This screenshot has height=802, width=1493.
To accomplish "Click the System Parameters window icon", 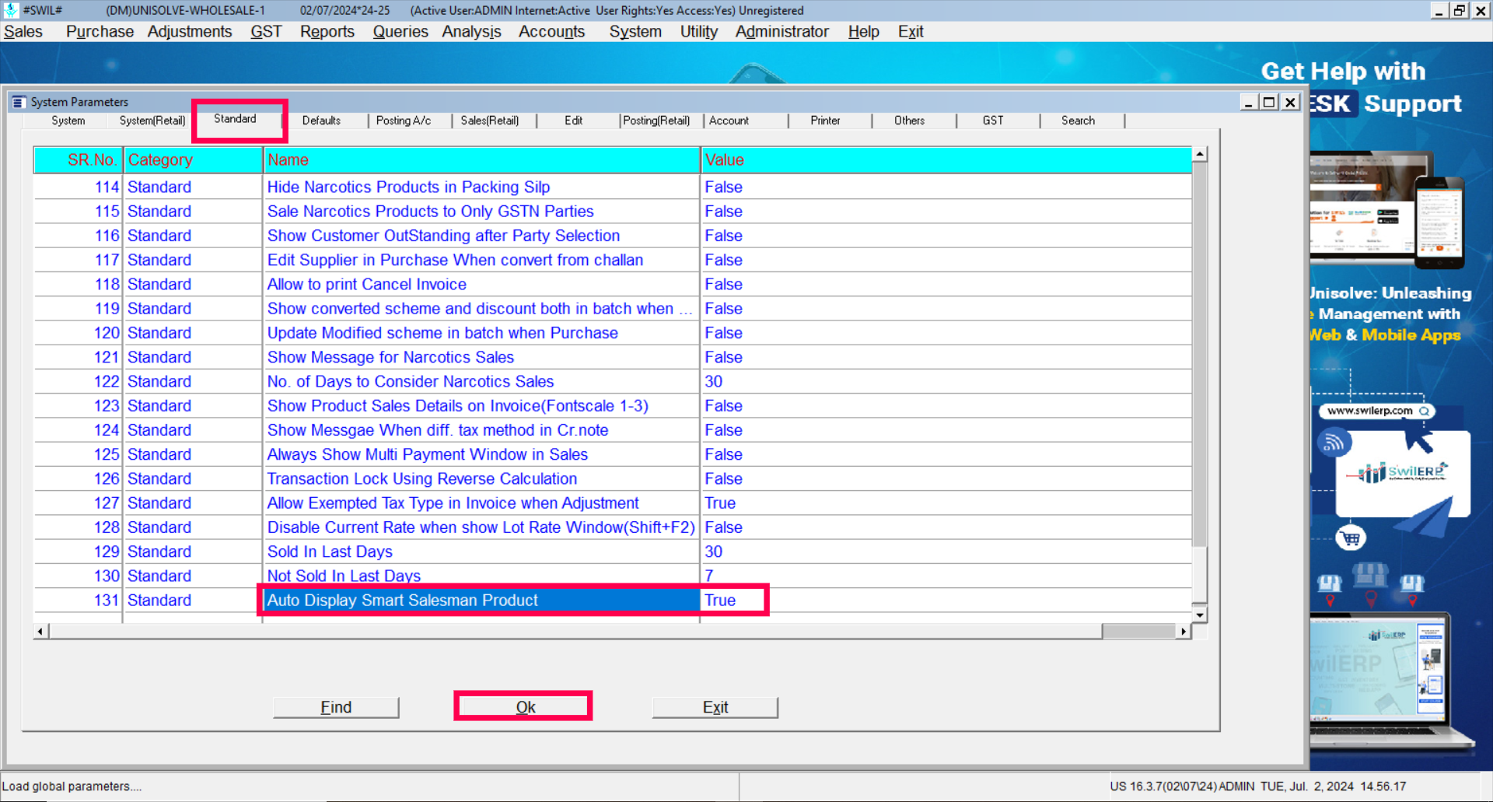I will 18,102.
